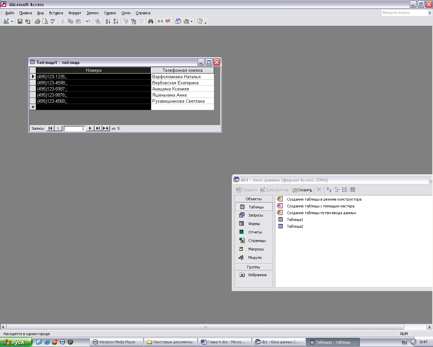Select Таблицы in Objects pane

(254, 207)
